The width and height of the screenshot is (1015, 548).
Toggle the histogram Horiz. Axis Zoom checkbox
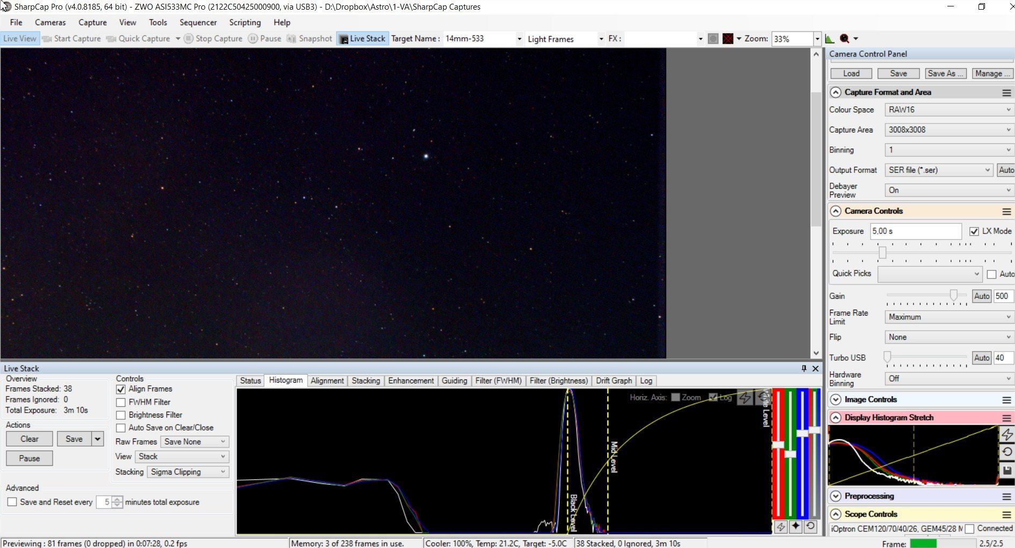[x=676, y=397]
